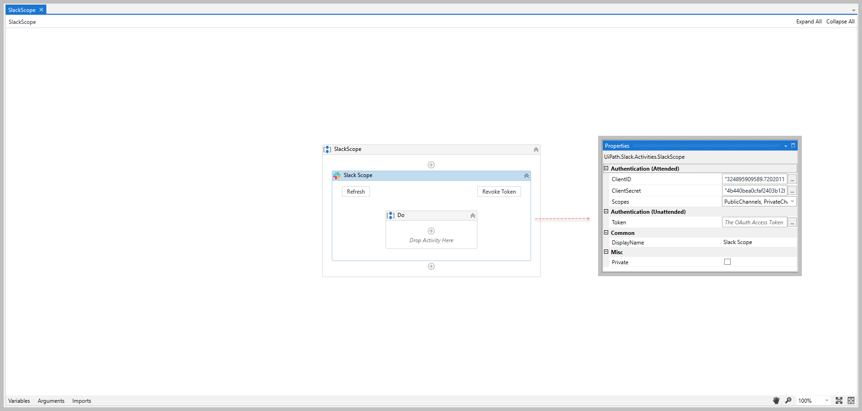Click Expand All
This screenshot has width=862, height=411.
809,22
